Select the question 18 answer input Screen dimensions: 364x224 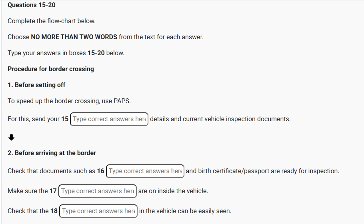click(98, 211)
